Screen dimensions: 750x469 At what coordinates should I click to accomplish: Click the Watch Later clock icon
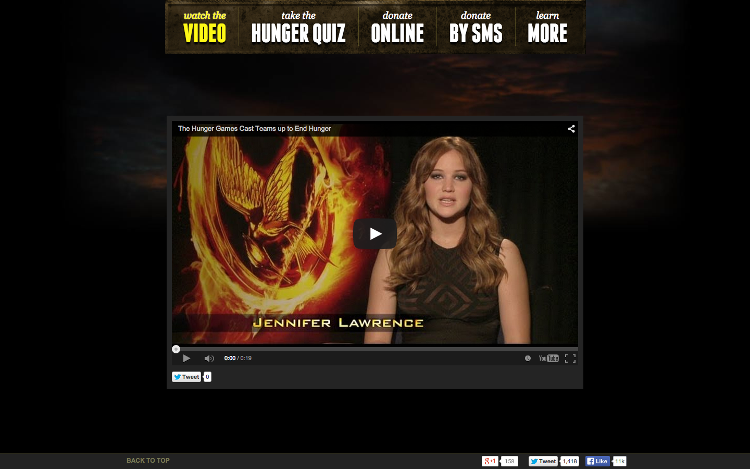(528, 359)
